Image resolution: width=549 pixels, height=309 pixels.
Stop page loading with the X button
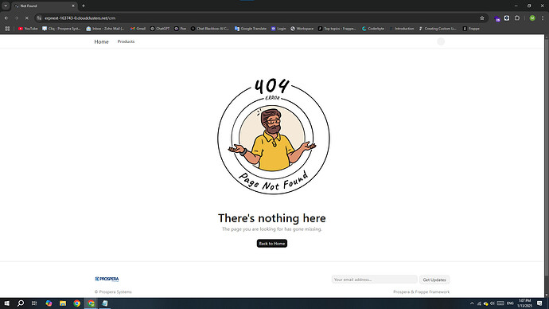[26, 18]
